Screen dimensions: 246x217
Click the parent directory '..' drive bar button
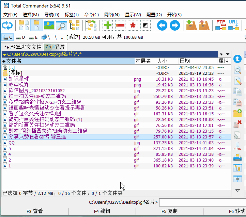coord(62,37)
